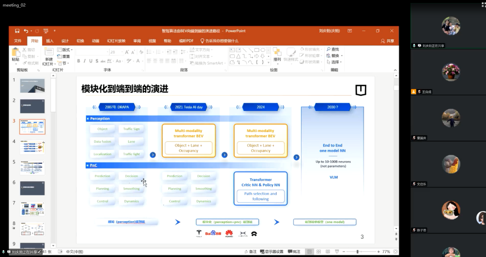
Task: Click the reading view icon in status bar
Action: (327, 252)
